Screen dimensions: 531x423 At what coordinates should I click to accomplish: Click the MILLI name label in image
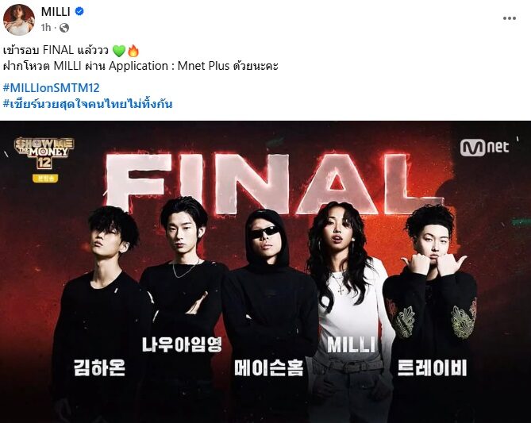(x=351, y=344)
